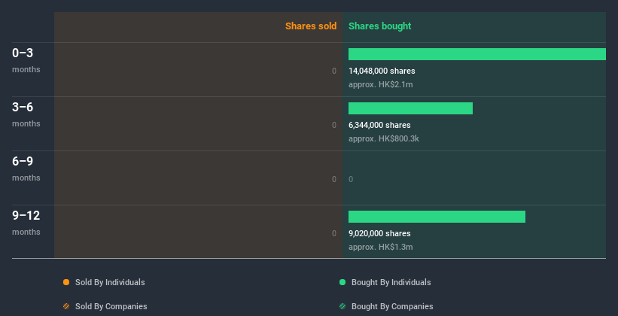This screenshot has height=316, width=618.
Task: Click the 6–9 months row label
Action: pos(26,169)
